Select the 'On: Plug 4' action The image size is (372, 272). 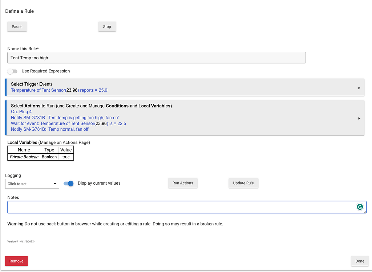tap(21, 112)
